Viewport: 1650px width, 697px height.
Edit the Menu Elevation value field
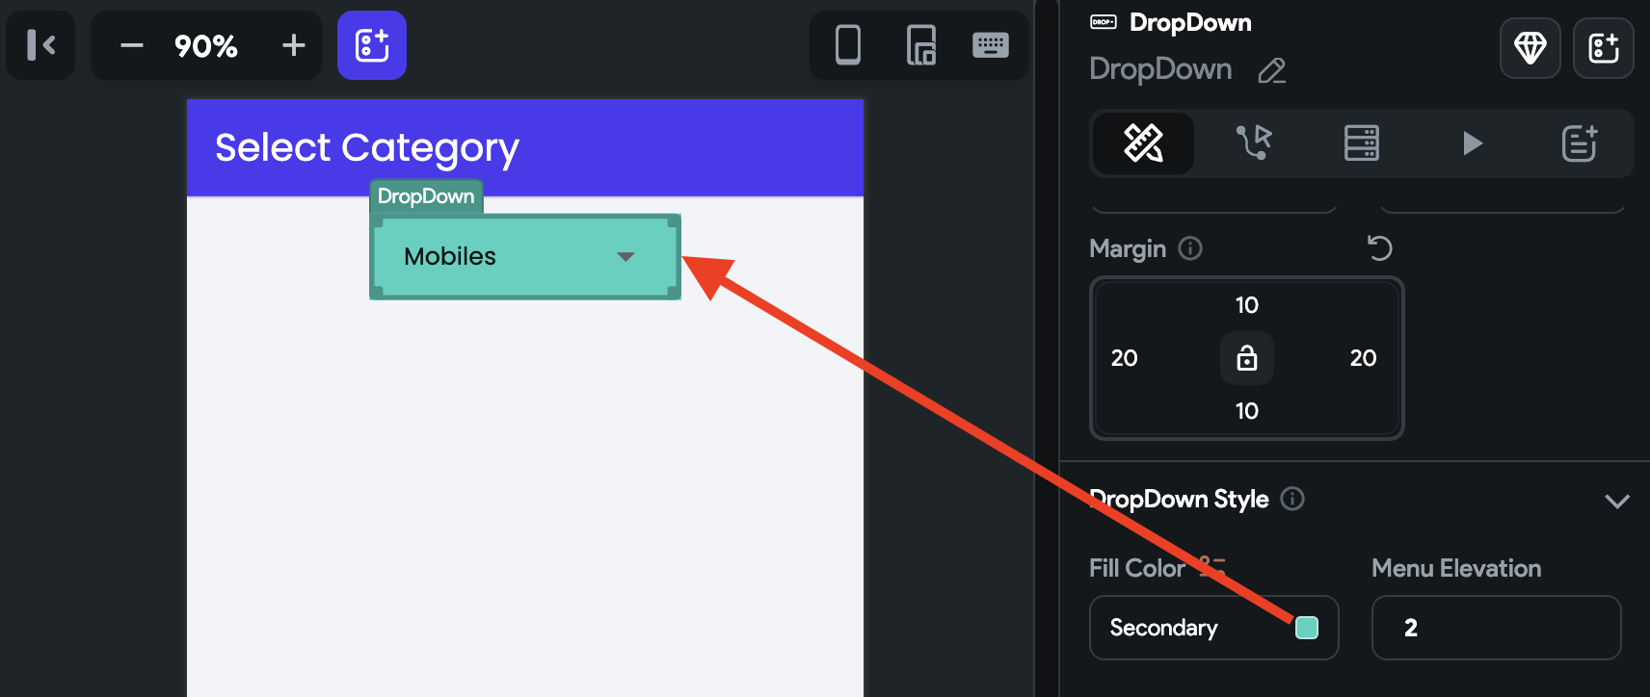pos(1497,628)
